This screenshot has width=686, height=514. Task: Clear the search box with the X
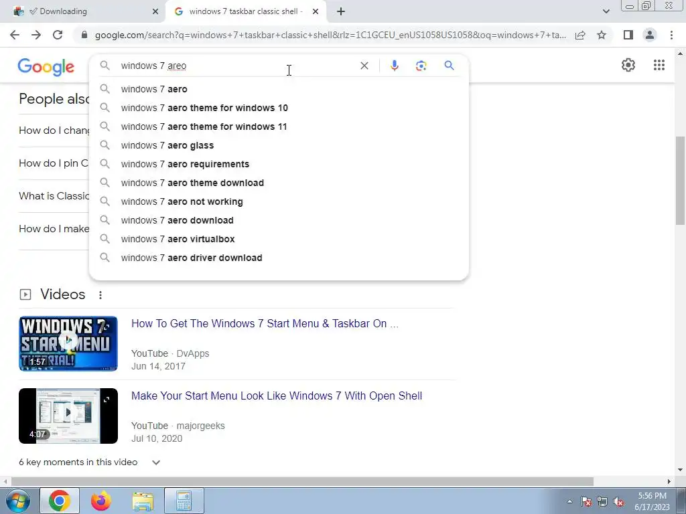coord(364,66)
